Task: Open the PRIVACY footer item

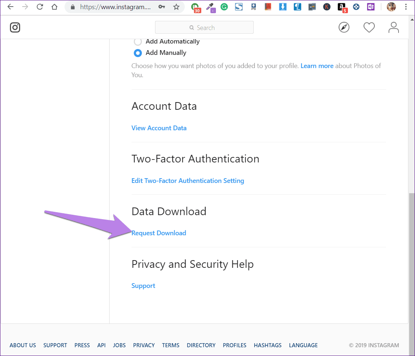Action: pos(144,345)
